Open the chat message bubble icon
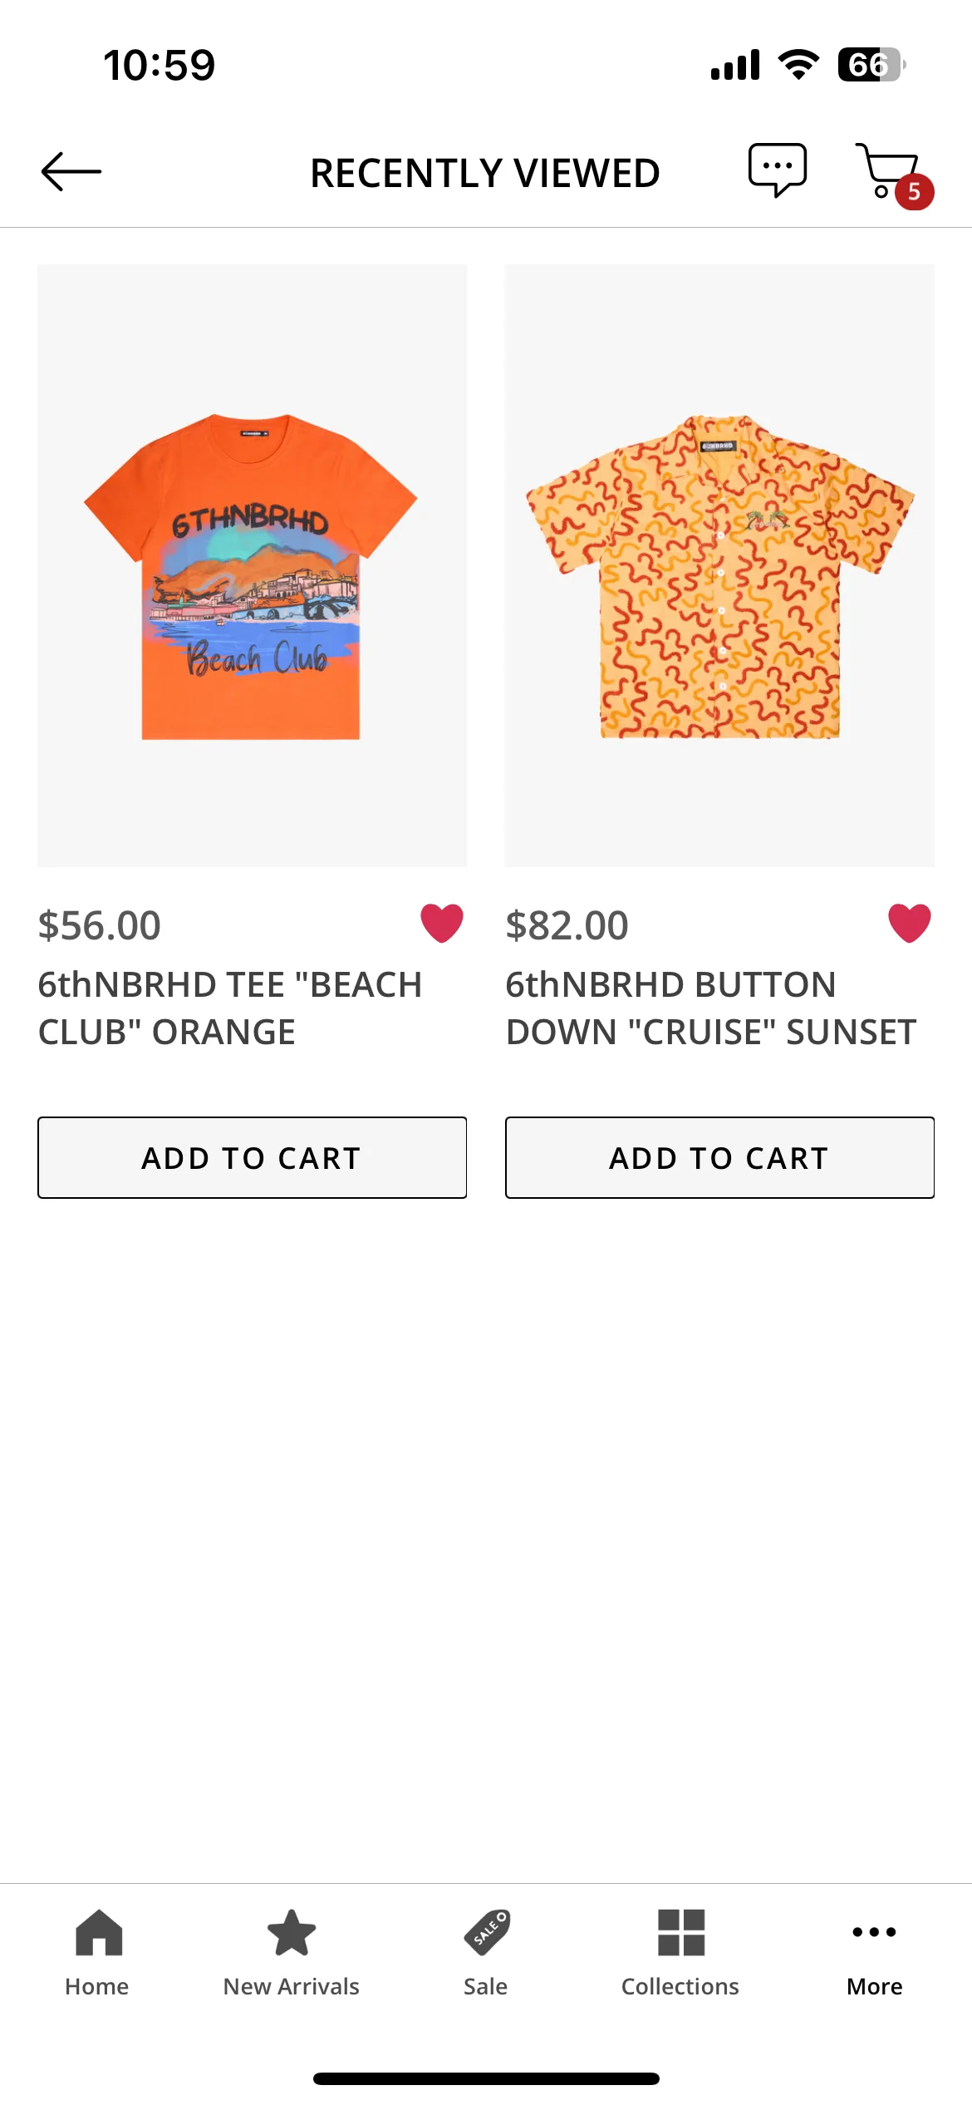Screen dimensions: 972x2105 pyautogui.click(x=778, y=170)
